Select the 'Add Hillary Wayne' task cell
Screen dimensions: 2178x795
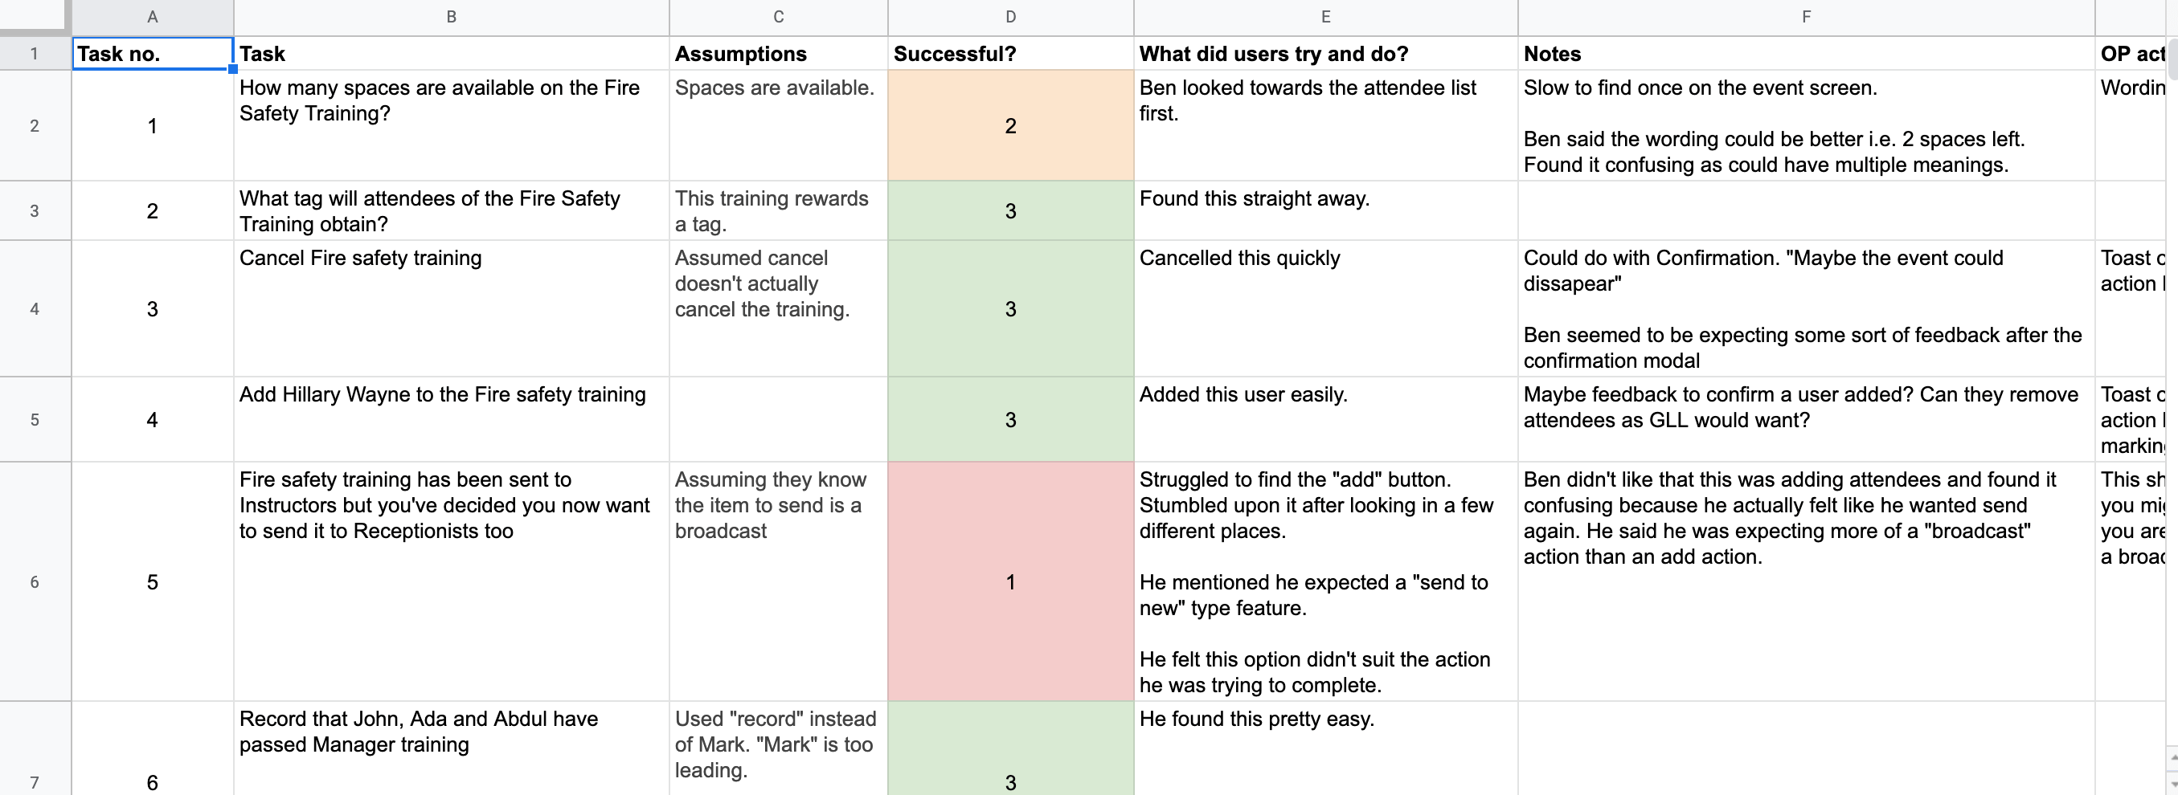[451, 419]
